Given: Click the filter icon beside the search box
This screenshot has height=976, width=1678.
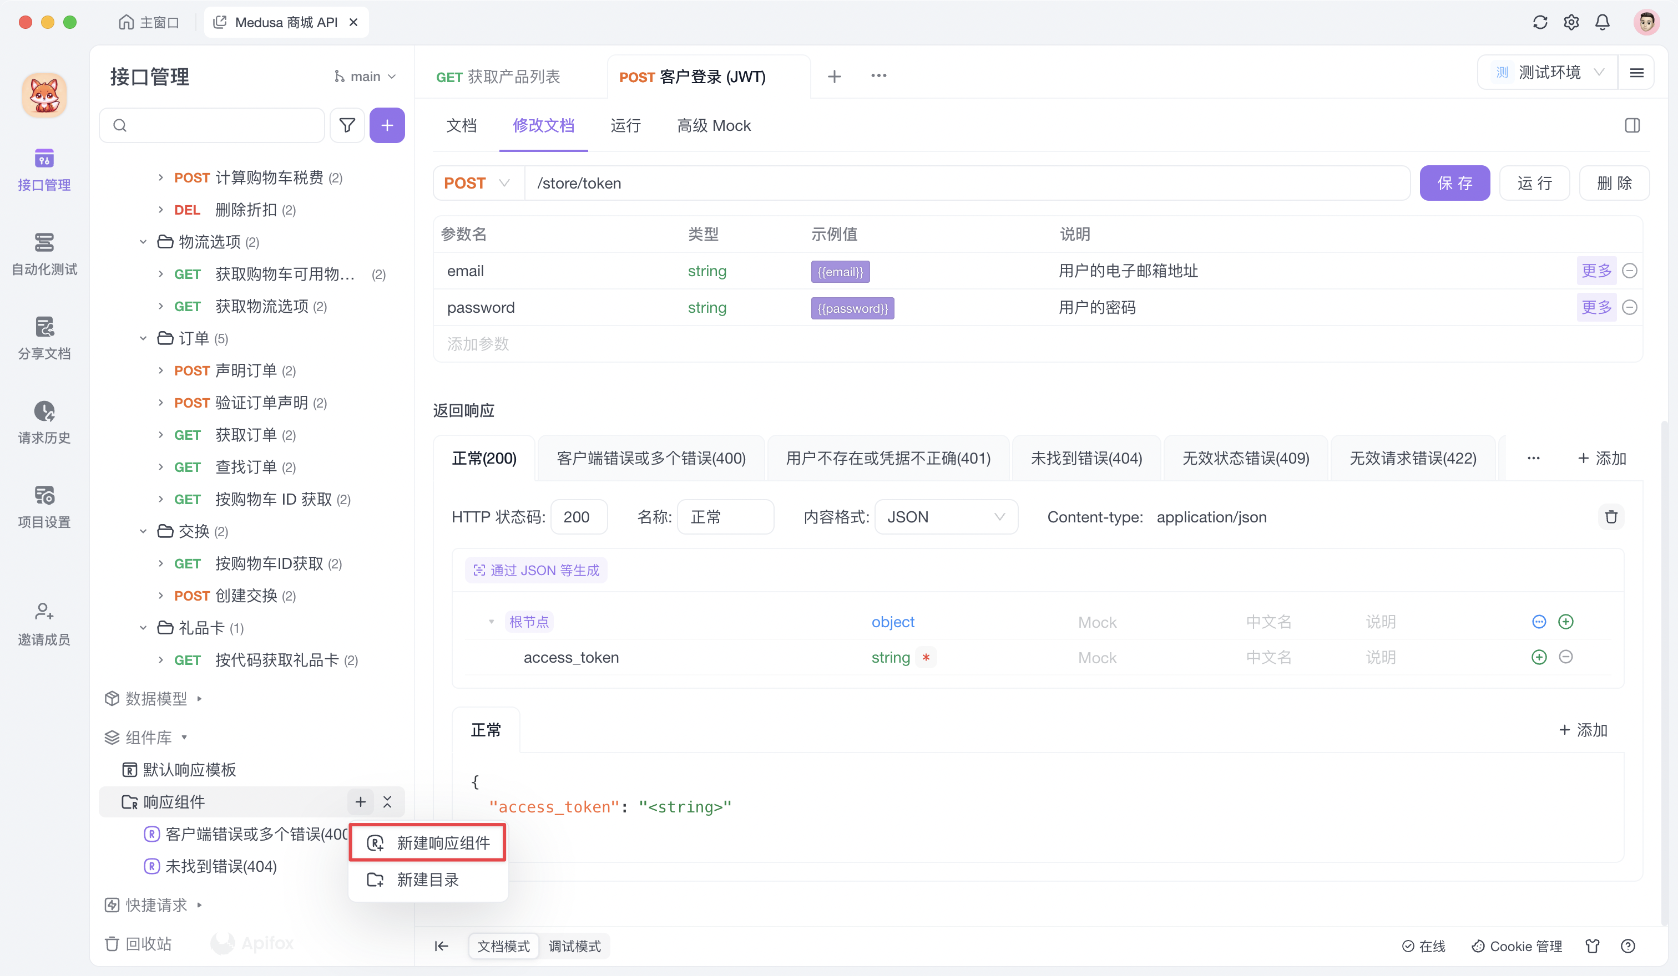Looking at the screenshot, I should coord(347,125).
